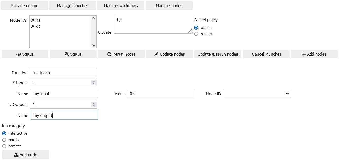
Task: Switch to Manage nodes
Action: pos(169,6)
